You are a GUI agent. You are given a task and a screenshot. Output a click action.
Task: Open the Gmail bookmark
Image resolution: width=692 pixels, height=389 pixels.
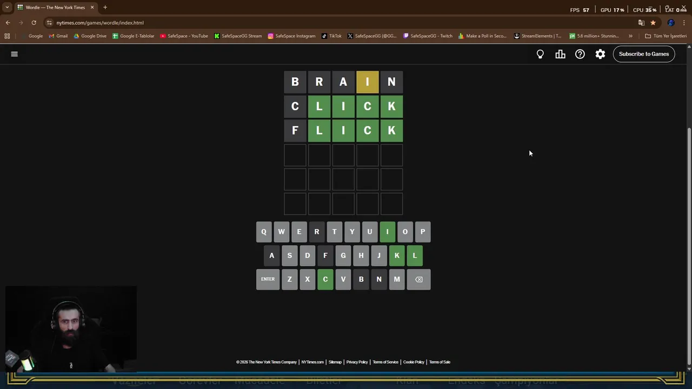pyautogui.click(x=58, y=36)
